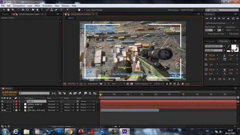Open Photoshop from the taskbar
This screenshot has width=240, height=135.
(59, 132)
